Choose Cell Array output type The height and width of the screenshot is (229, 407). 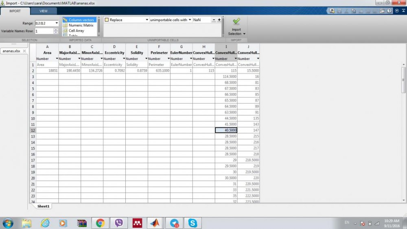coord(76,31)
